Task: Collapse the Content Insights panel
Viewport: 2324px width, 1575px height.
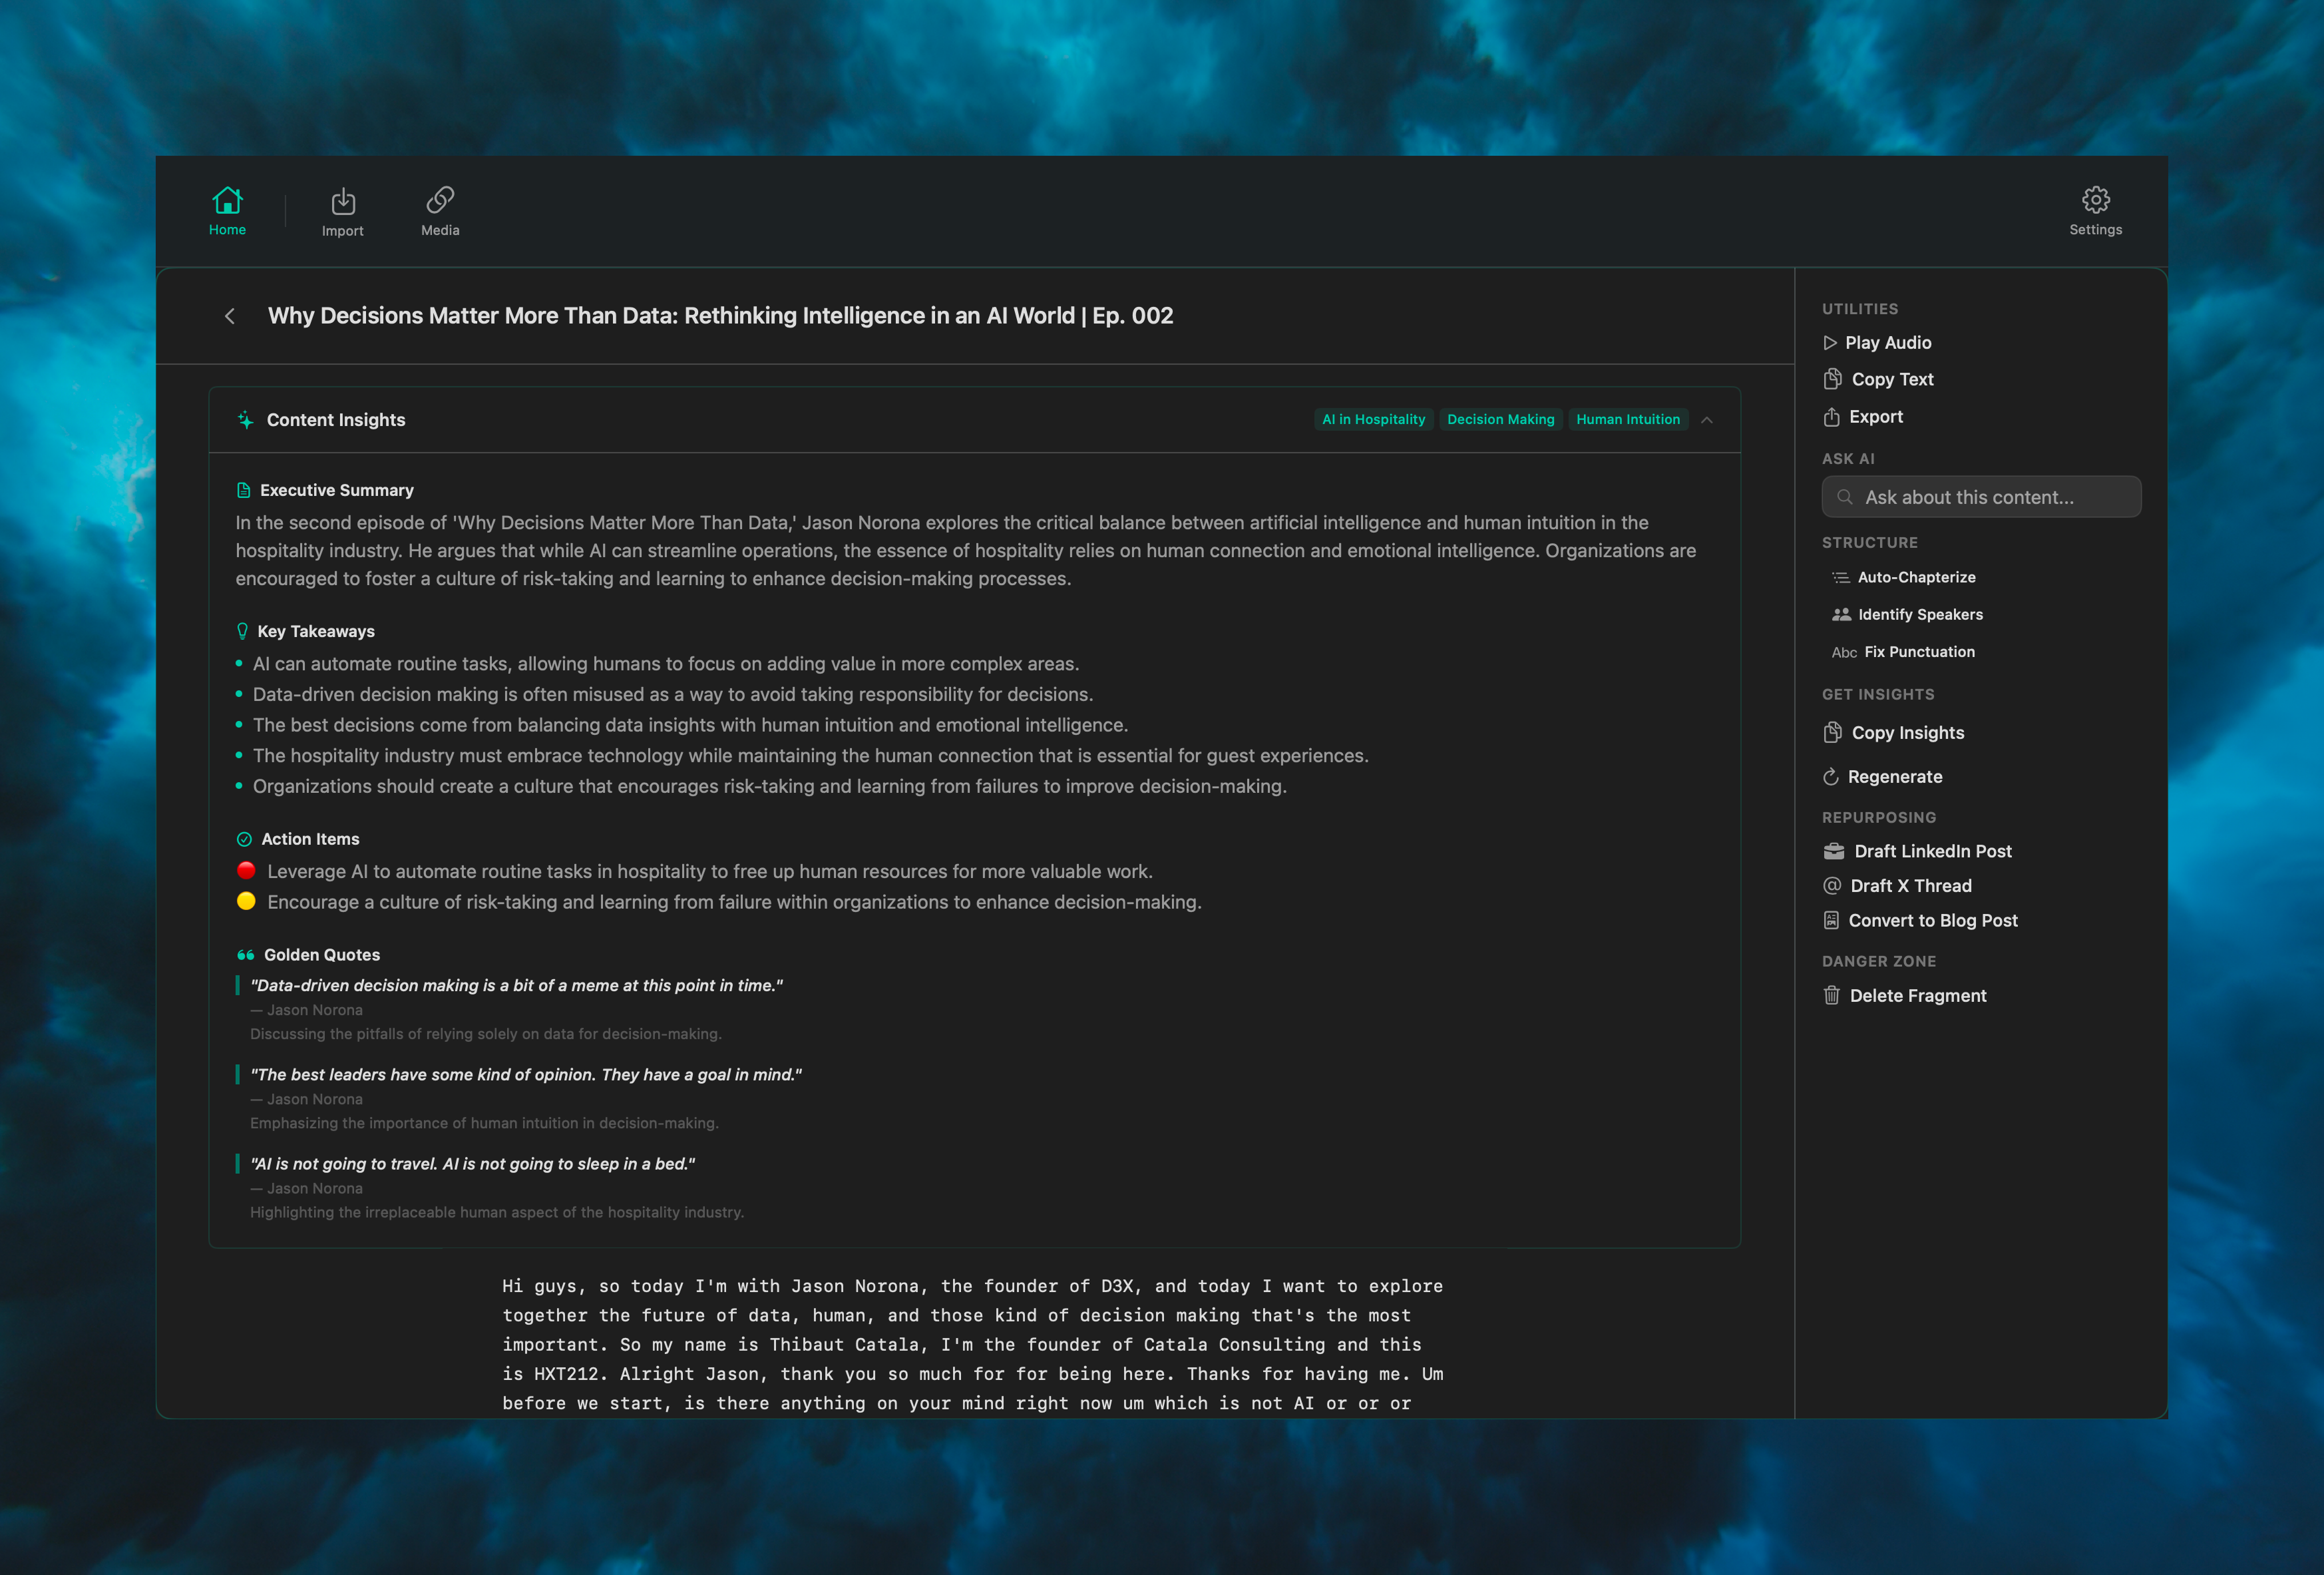Action: [1708, 420]
